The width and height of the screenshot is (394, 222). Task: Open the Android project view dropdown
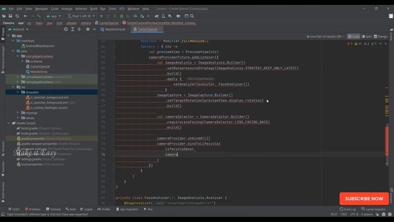(x=18, y=29)
